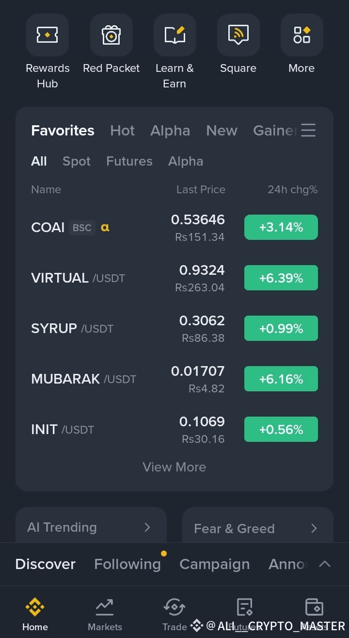Go to Markets in bottom navigation

pyautogui.click(x=105, y=614)
